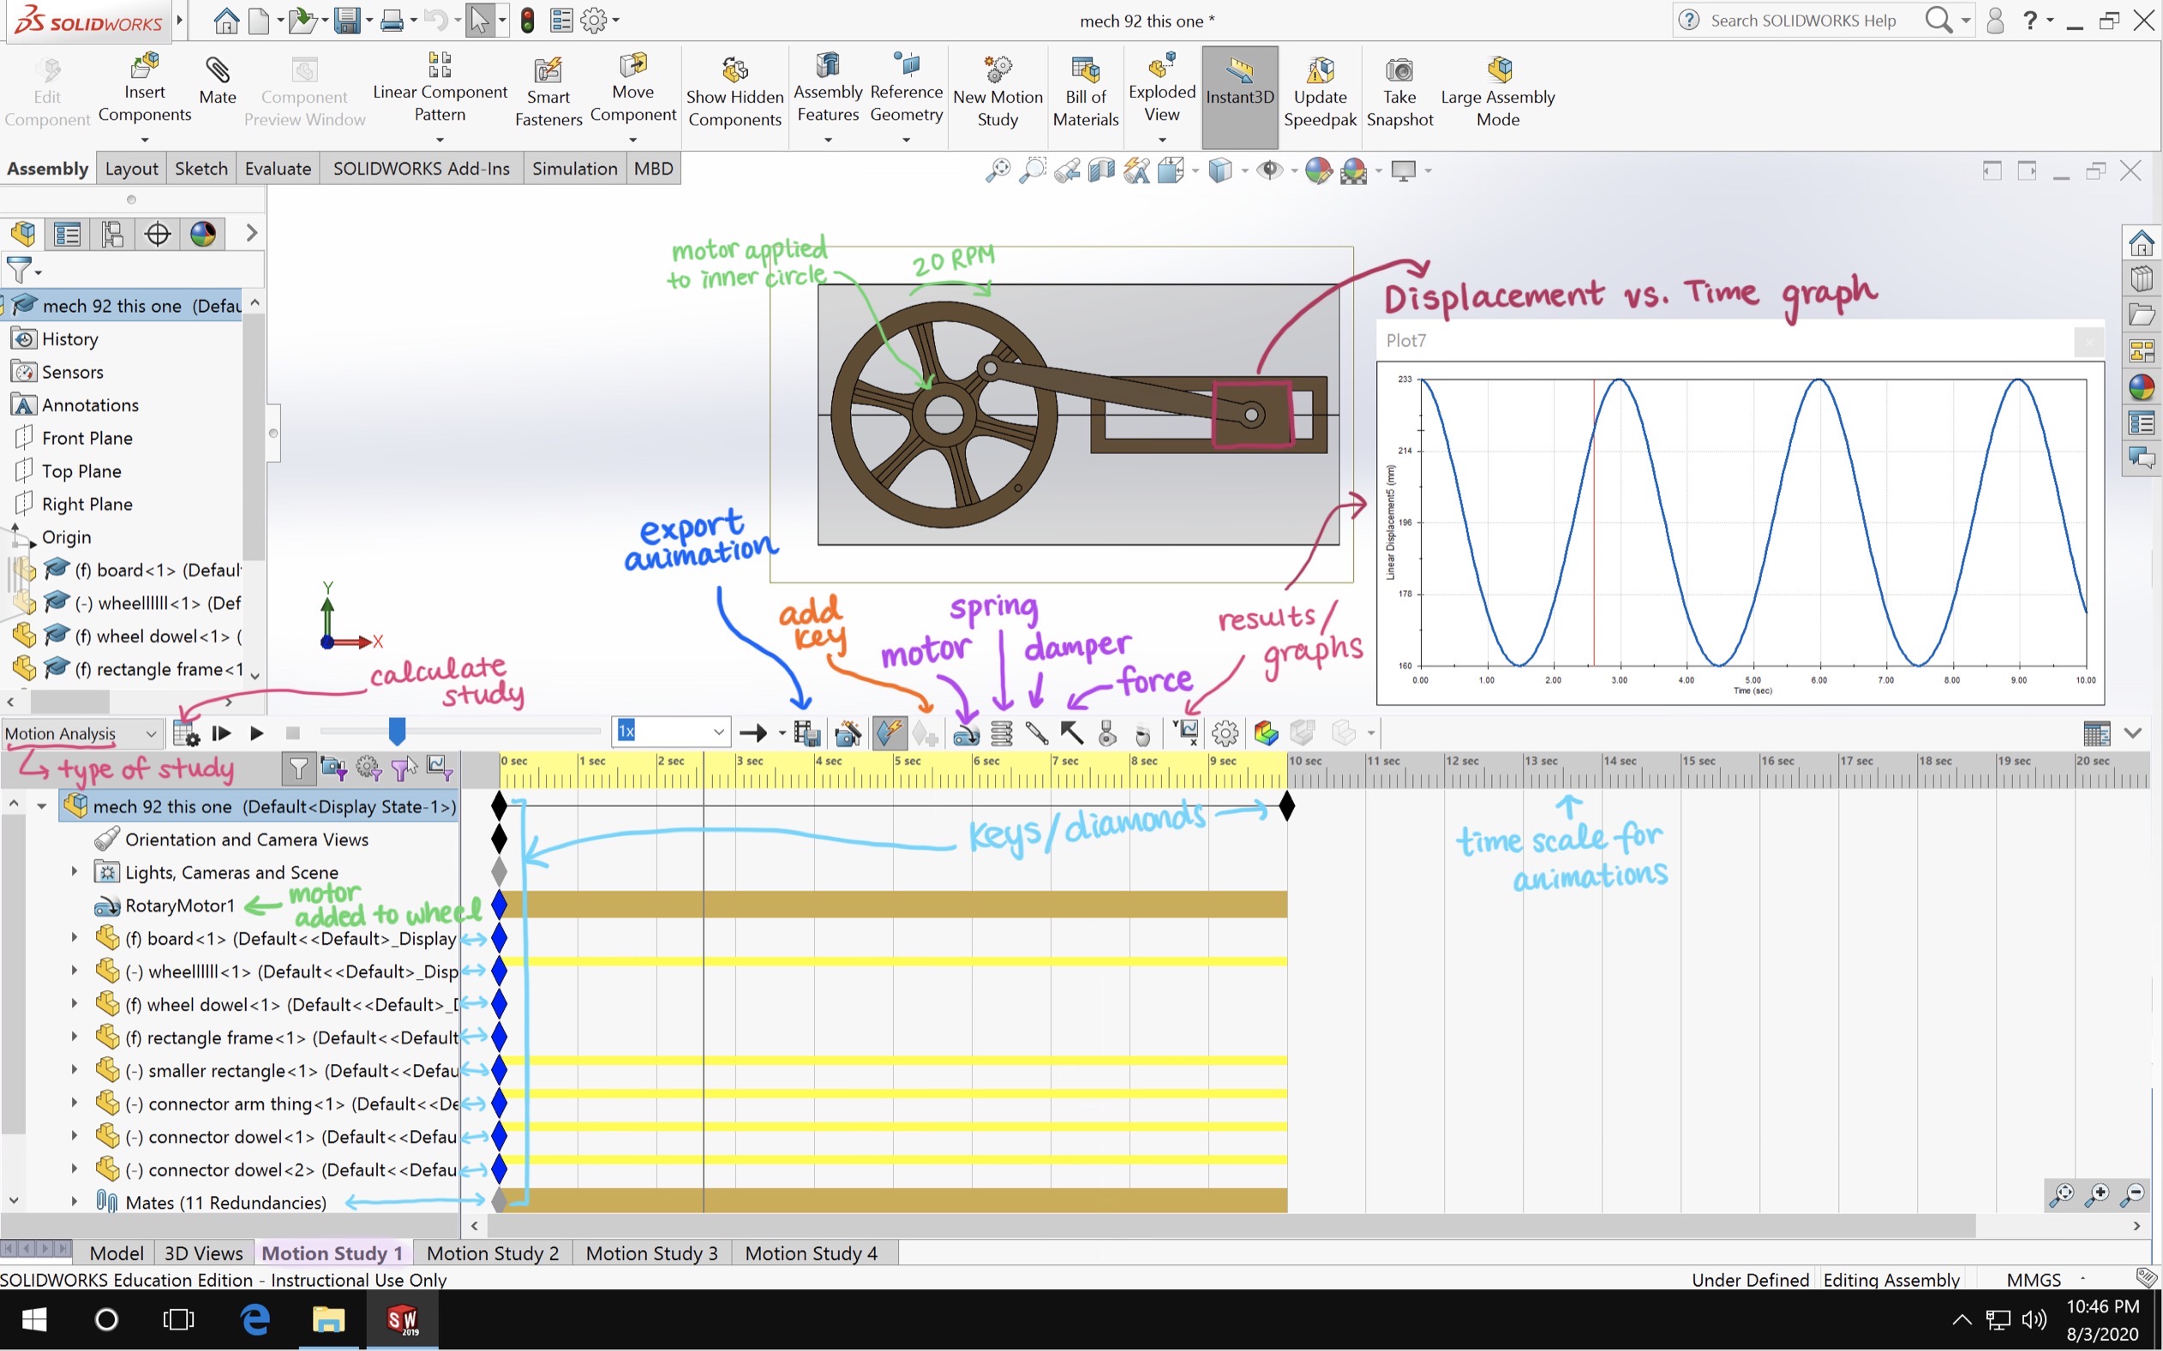
Task: Switch to Motion Study 2 tab
Action: click(493, 1252)
